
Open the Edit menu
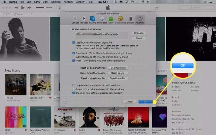pyautogui.click(x=29, y=2)
